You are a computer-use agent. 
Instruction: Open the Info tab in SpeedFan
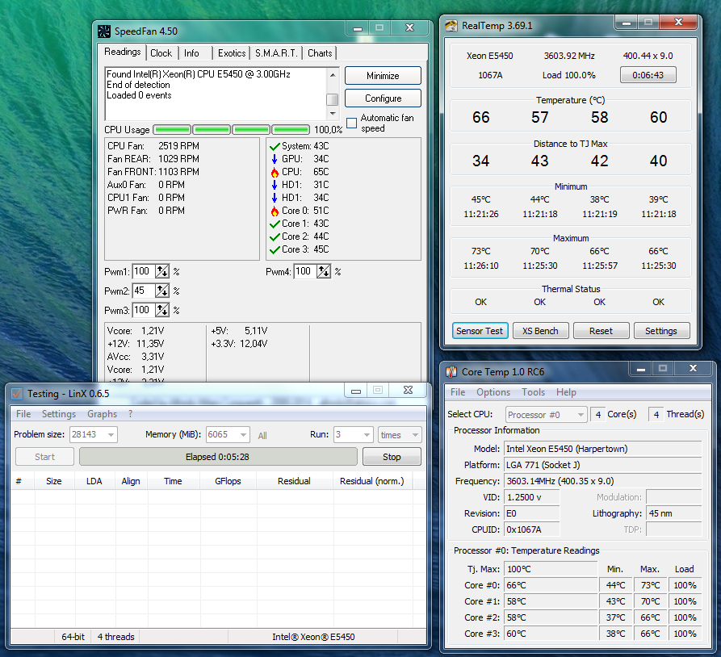point(191,53)
